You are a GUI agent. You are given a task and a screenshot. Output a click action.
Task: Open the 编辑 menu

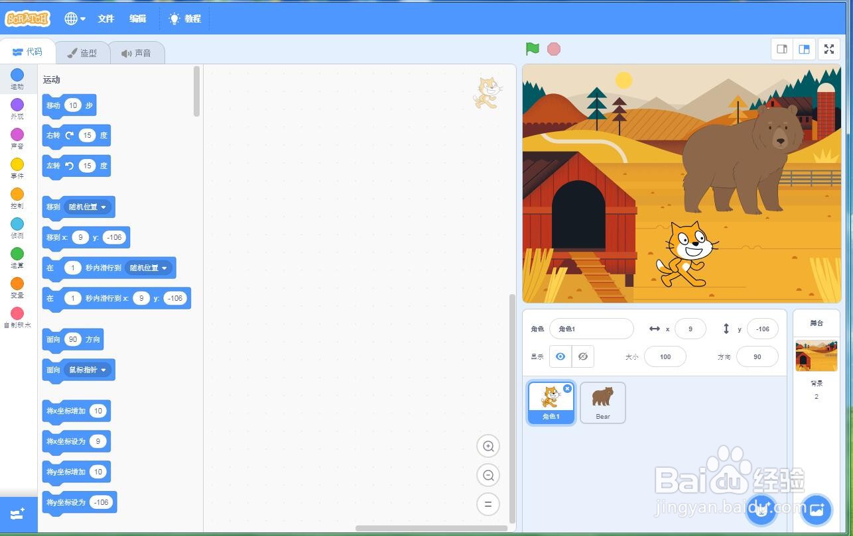138,19
